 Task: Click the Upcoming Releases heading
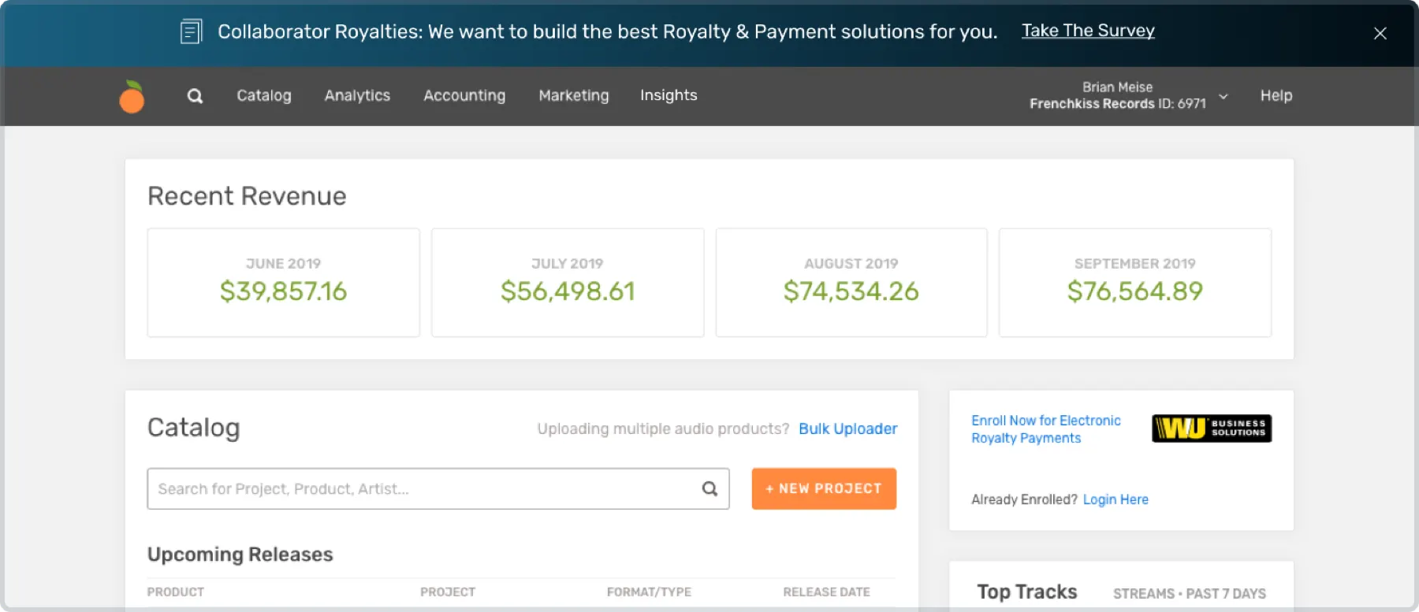(240, 555)
